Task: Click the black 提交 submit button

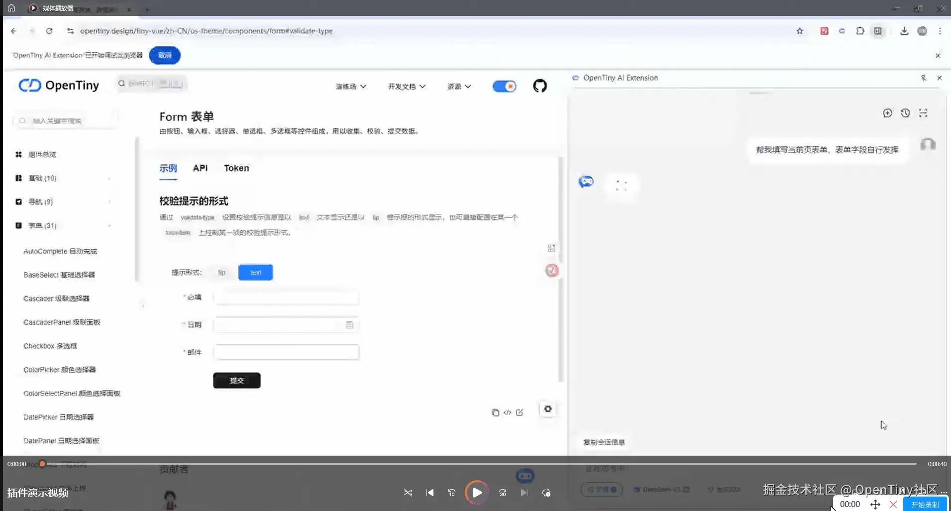Action: pos(236,381)
